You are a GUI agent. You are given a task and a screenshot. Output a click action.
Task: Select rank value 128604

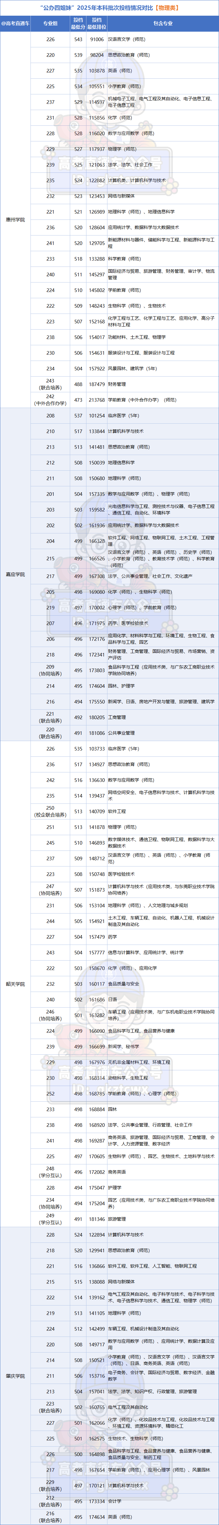pos(96,227)
